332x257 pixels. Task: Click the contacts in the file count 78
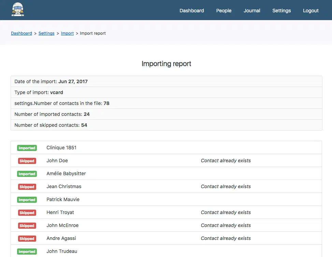coord(106,103)
